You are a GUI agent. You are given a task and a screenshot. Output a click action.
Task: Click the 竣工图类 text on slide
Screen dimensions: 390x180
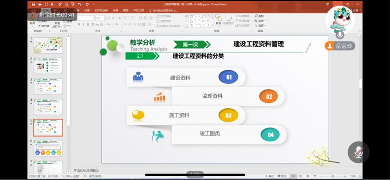pos(210,133)
